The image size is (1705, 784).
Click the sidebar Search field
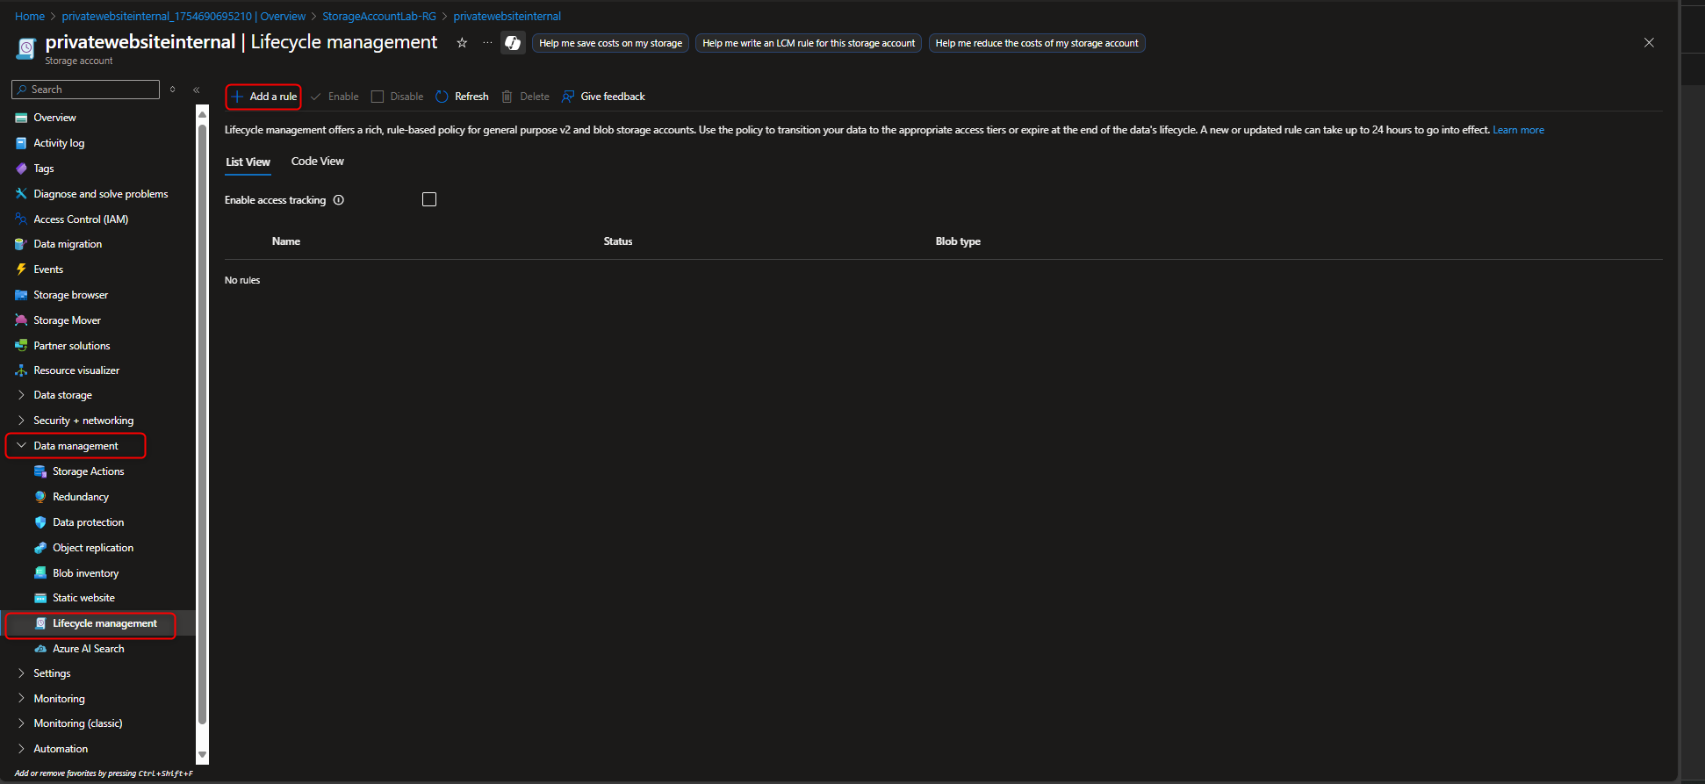point(86,90)
